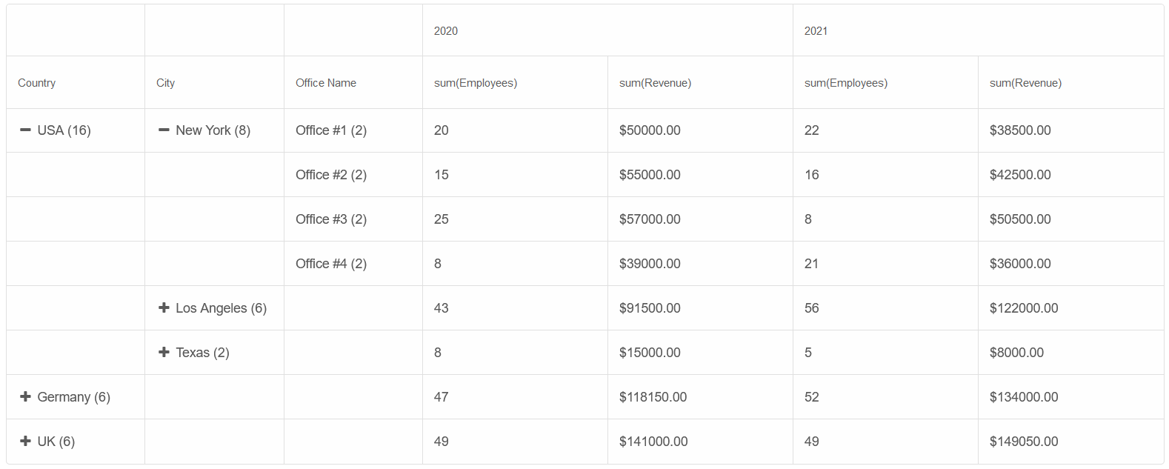
Task: Collapse the New York city group
Action: 164,130
